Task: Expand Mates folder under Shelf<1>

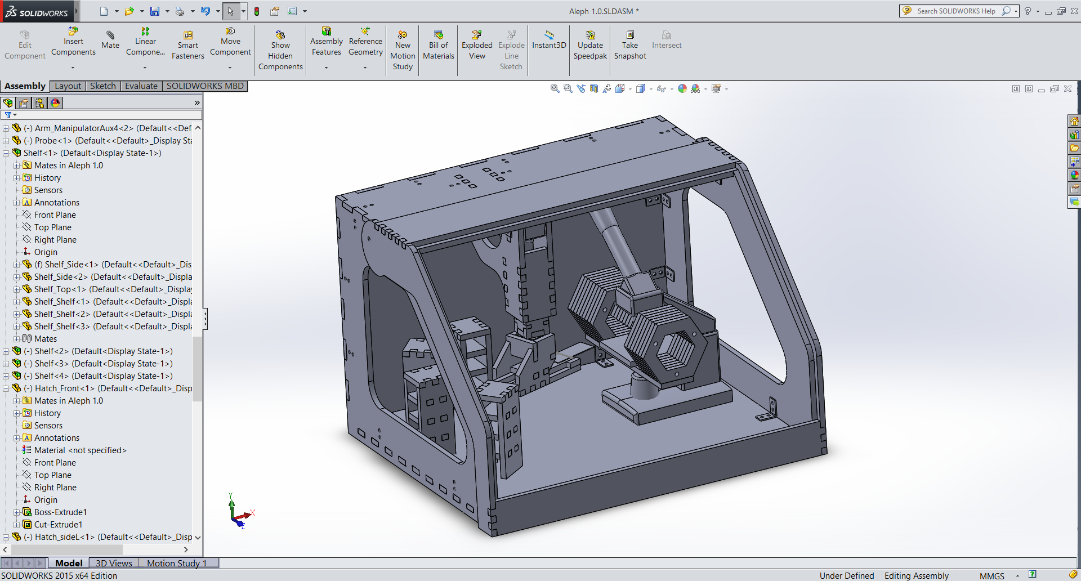Action: click(x=17, y=339)
